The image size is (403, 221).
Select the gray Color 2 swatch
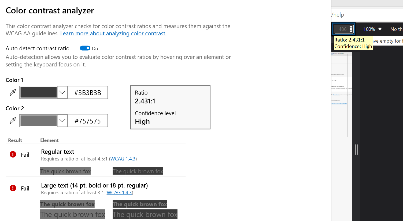coord(38,120)
